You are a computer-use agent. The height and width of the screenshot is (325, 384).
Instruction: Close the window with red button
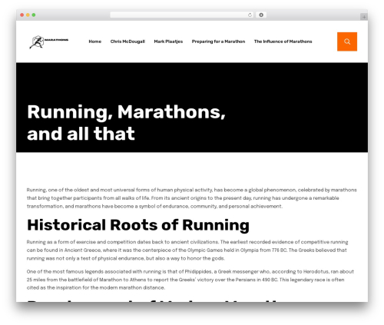(x=22, y=15)
